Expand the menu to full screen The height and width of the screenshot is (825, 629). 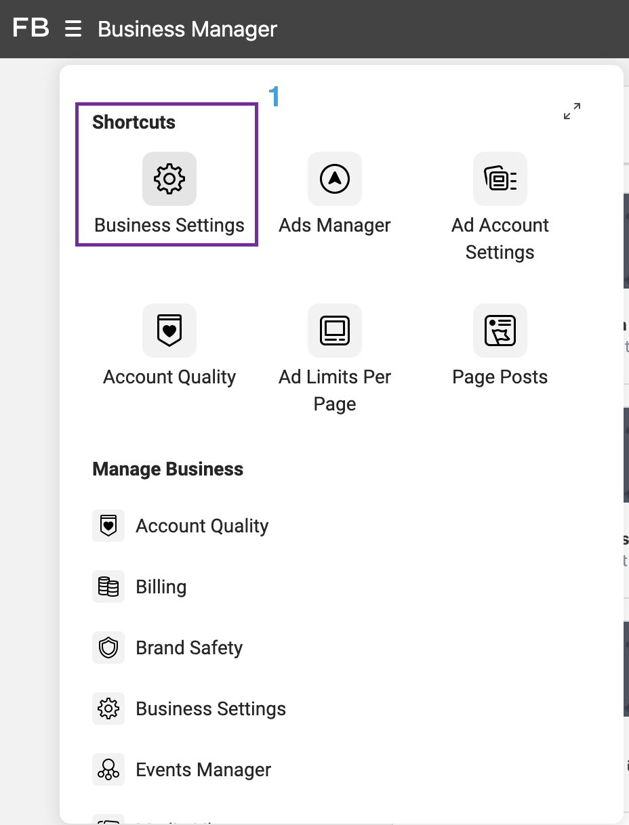pos(571,112)
